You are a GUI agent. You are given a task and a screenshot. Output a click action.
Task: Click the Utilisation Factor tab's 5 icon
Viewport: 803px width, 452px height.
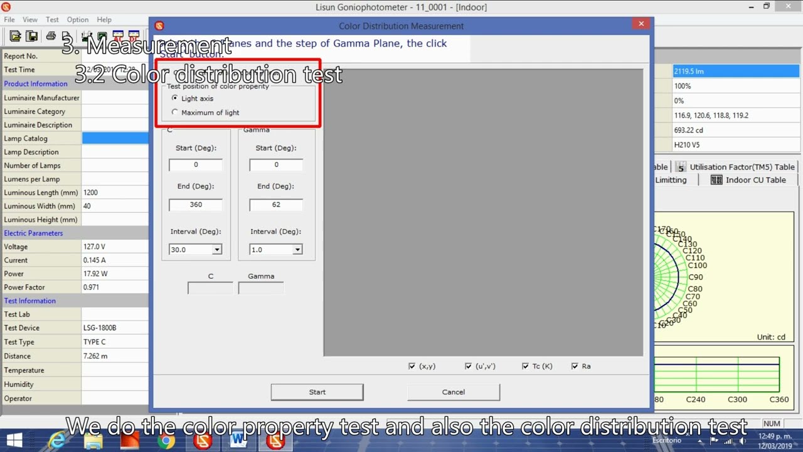681,167
